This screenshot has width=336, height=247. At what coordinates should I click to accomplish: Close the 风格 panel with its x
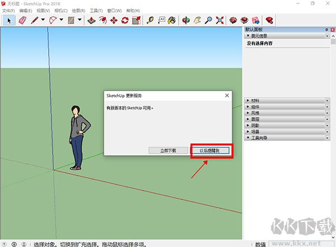coord(327,113)
